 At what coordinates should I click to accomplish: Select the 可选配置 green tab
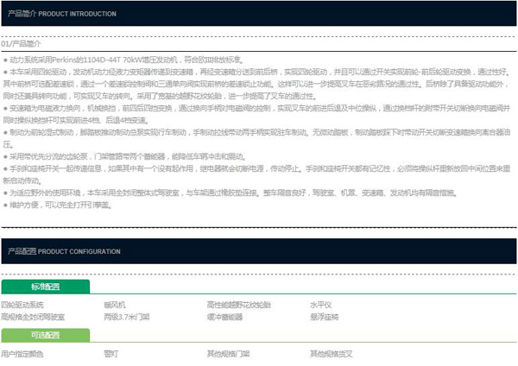click(45, 334)
